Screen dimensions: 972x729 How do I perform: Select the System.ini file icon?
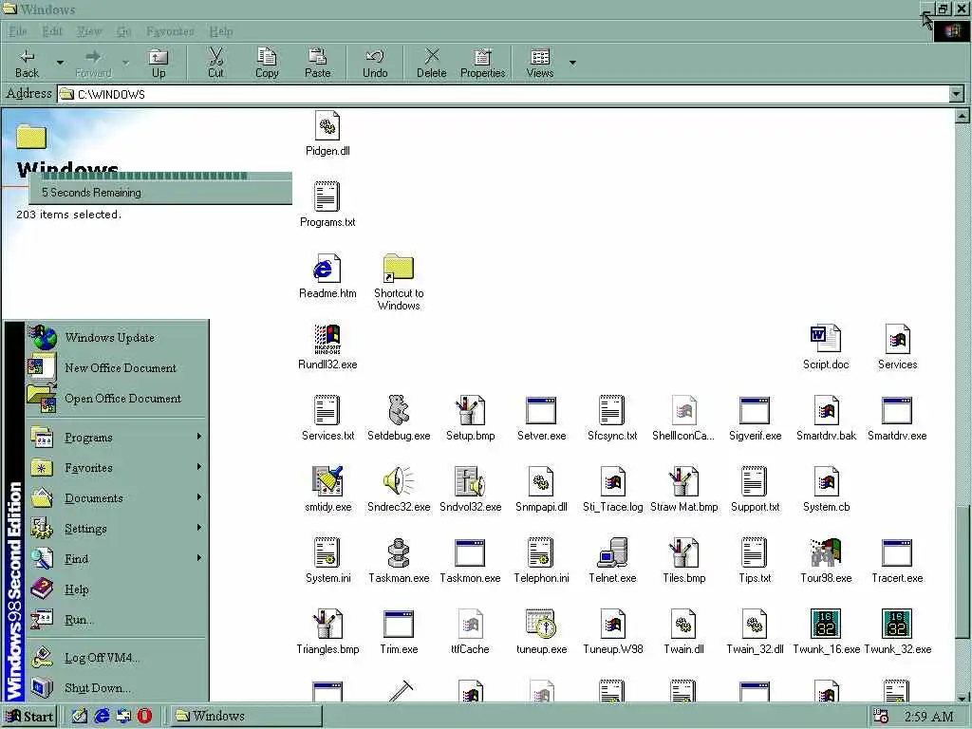327,552
